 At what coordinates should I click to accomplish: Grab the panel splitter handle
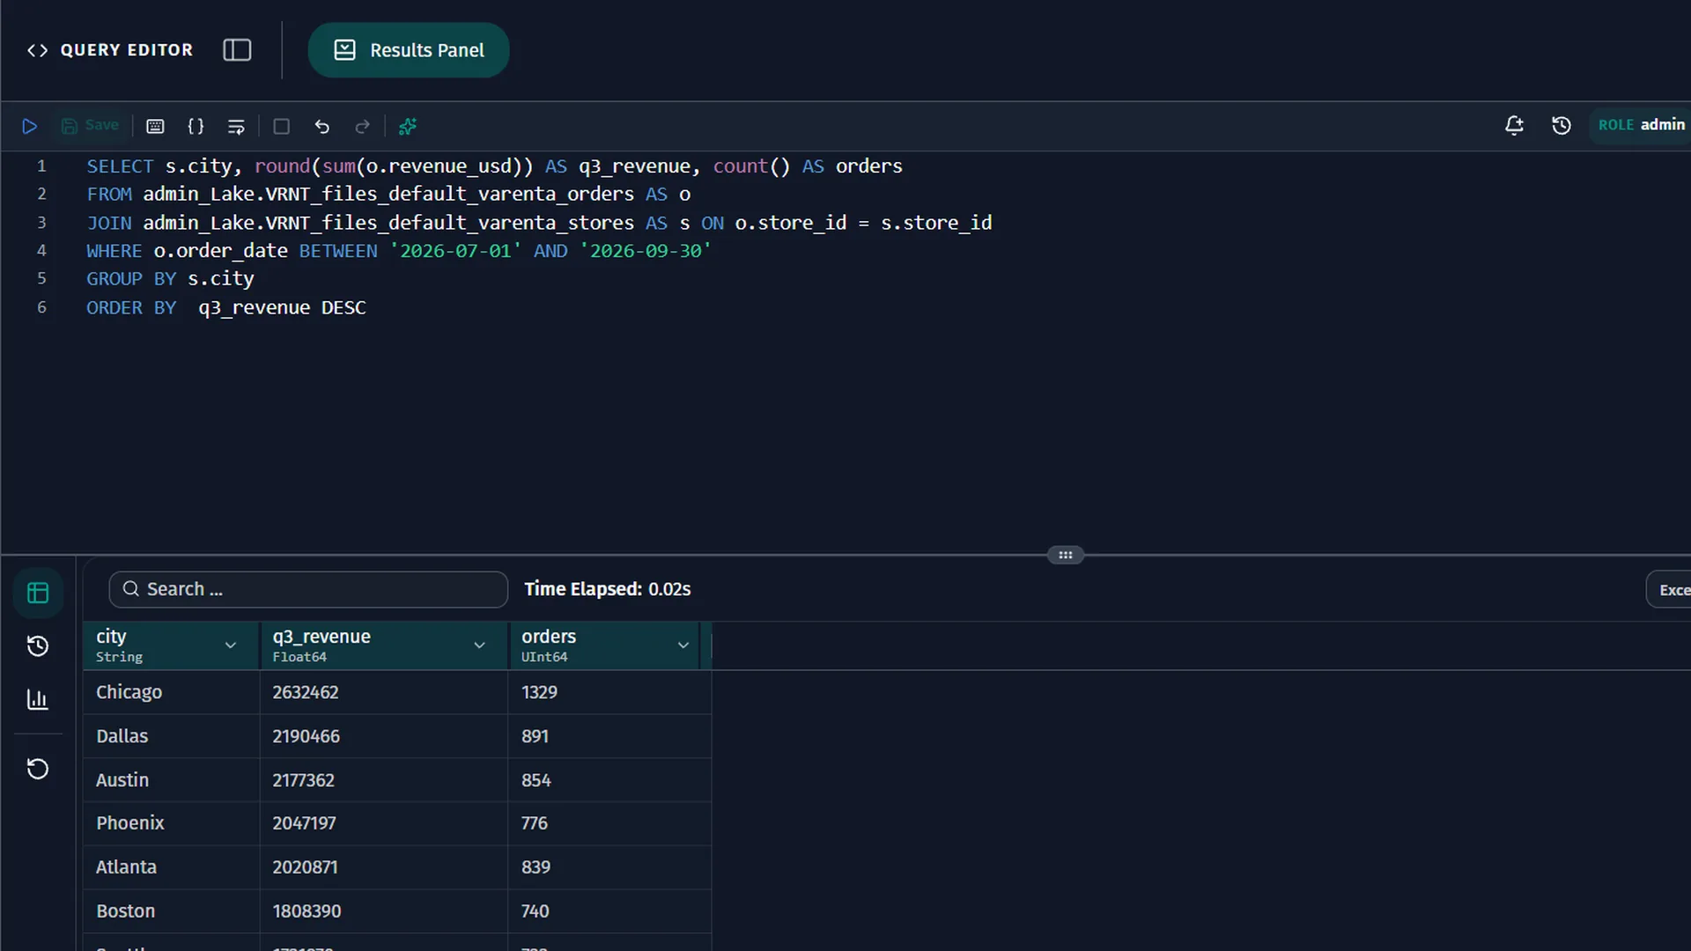click(x=1066, y=555)
